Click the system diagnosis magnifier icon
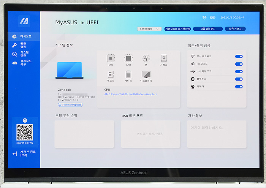Viewport: 266px width, 188px height. pyautogui.click(x=14, y=54)
